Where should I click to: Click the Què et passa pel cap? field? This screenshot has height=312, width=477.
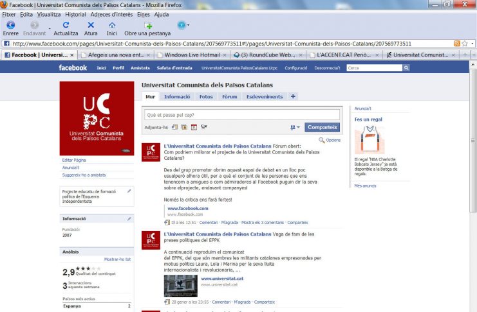242,115
